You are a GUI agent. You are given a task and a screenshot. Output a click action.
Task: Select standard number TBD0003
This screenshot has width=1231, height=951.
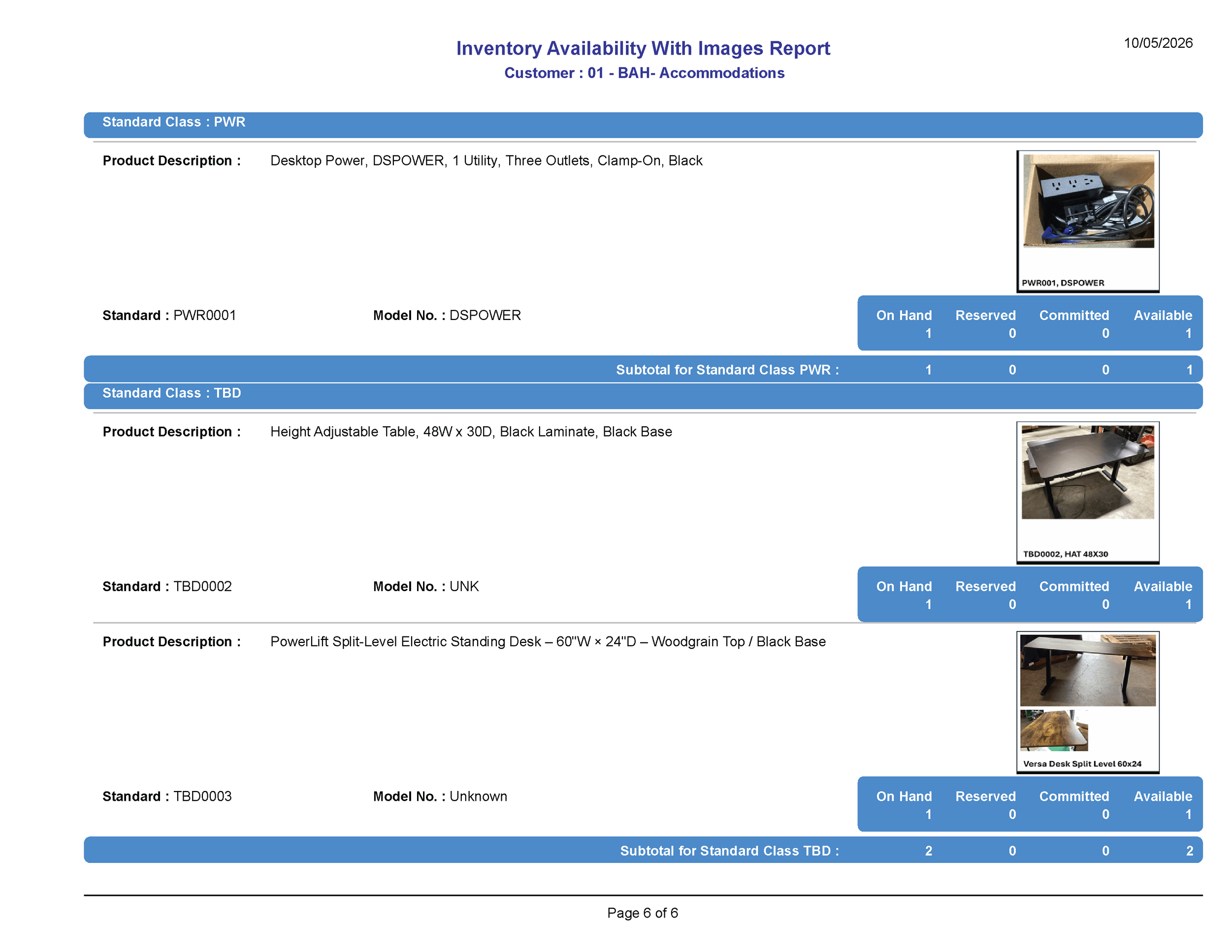tap(202, 796)
